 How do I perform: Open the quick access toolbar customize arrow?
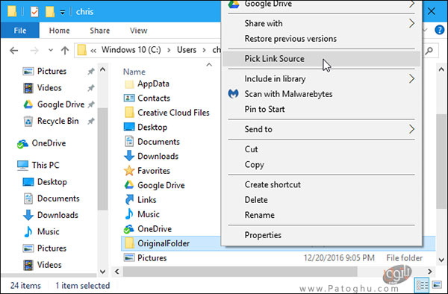pos(62,12)
